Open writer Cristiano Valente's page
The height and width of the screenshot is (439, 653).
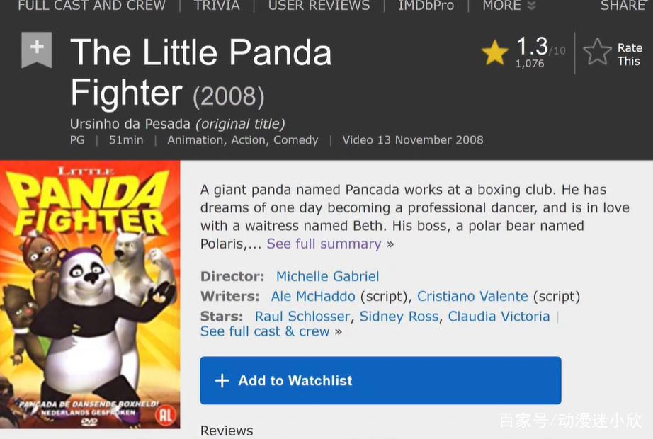(x=472, y=296)
